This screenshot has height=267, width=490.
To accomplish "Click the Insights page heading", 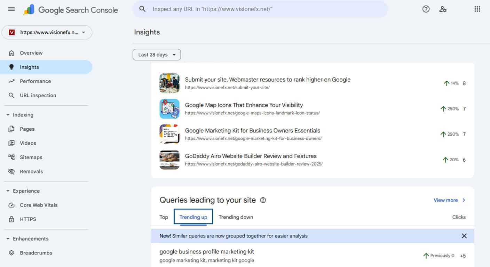I will pyautogui.click(x=147, y=32).
